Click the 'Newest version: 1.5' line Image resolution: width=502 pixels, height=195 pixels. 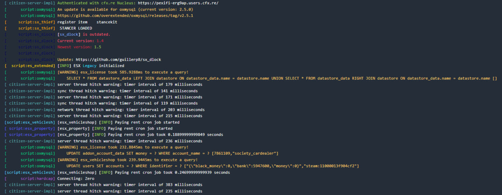pyautogui.click(x=79, y=47)
